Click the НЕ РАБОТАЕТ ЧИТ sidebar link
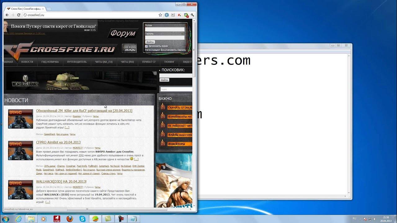The width and height of the screenshot is (397, 223). point(180,126)
